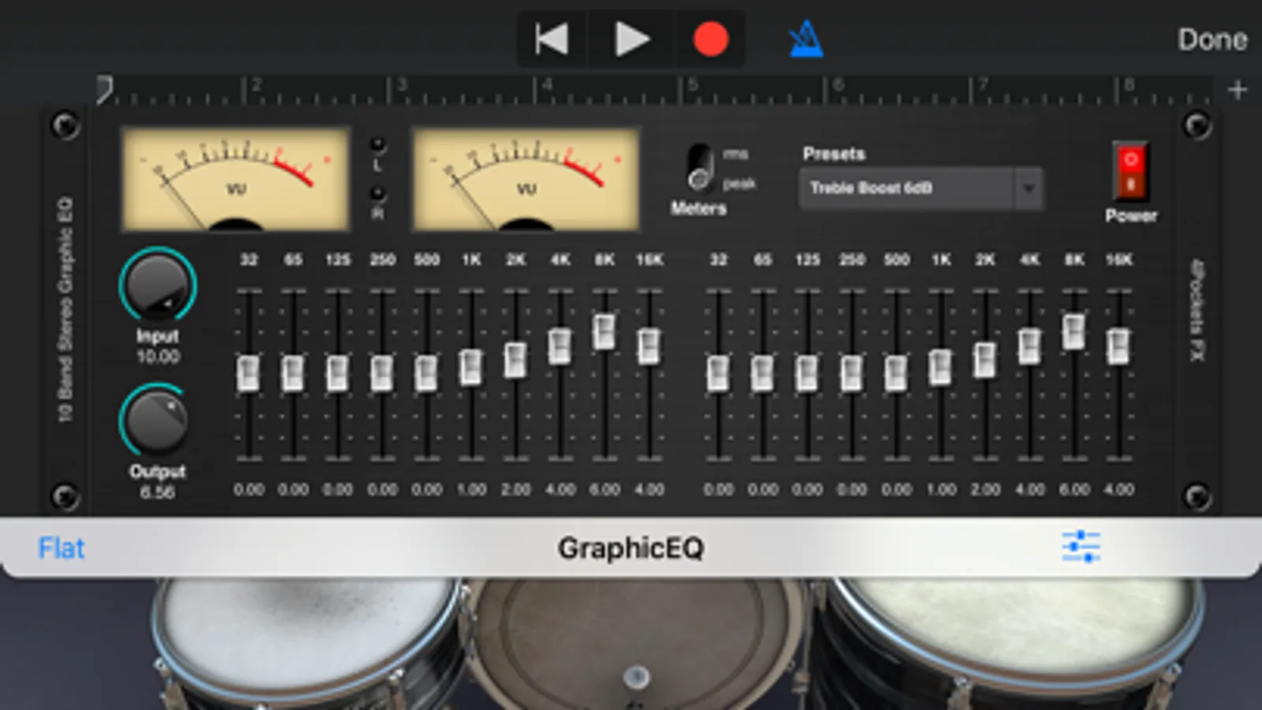1262x710 pixels.
Task: Open the Presets dropdown arrow
Action: pos(1028,189)
